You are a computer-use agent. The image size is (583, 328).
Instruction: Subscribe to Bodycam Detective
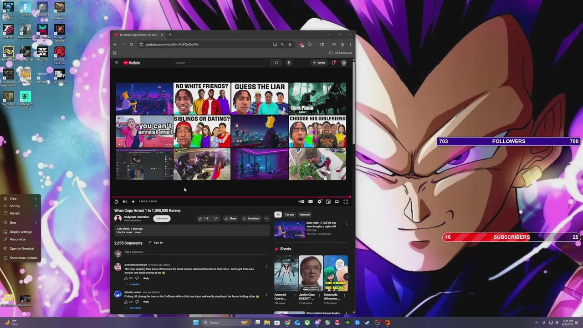[x=162, y=218]
